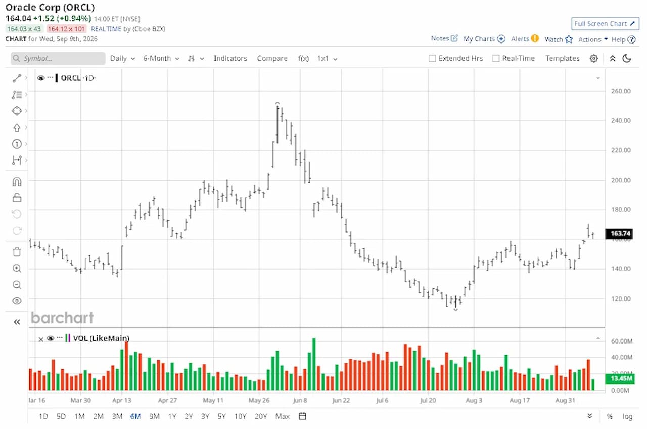Screen dimensions: 647x429
Task: Open the 6-Month period dropdown
Action: (161, 58)
